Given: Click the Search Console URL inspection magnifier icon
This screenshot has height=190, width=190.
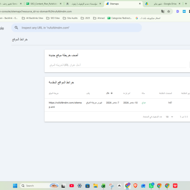Looking at the screenshot, I should tap(16, 28).
